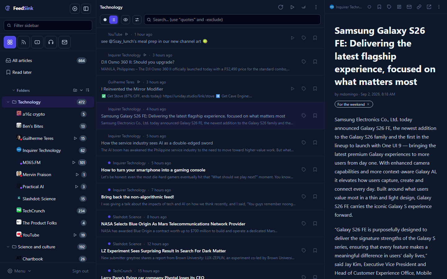Bookmark the Mirror Modifier article
This screenshot has height=279, width=447.
[315, 89]
